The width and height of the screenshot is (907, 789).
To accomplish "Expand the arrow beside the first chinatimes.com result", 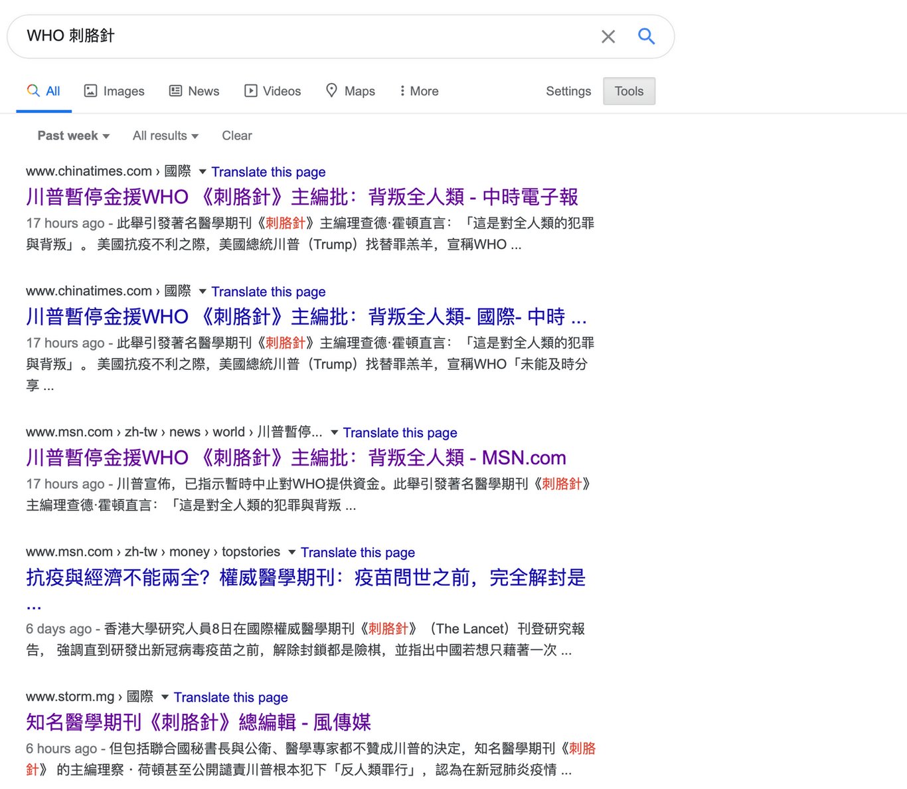I will click(203, 171).
